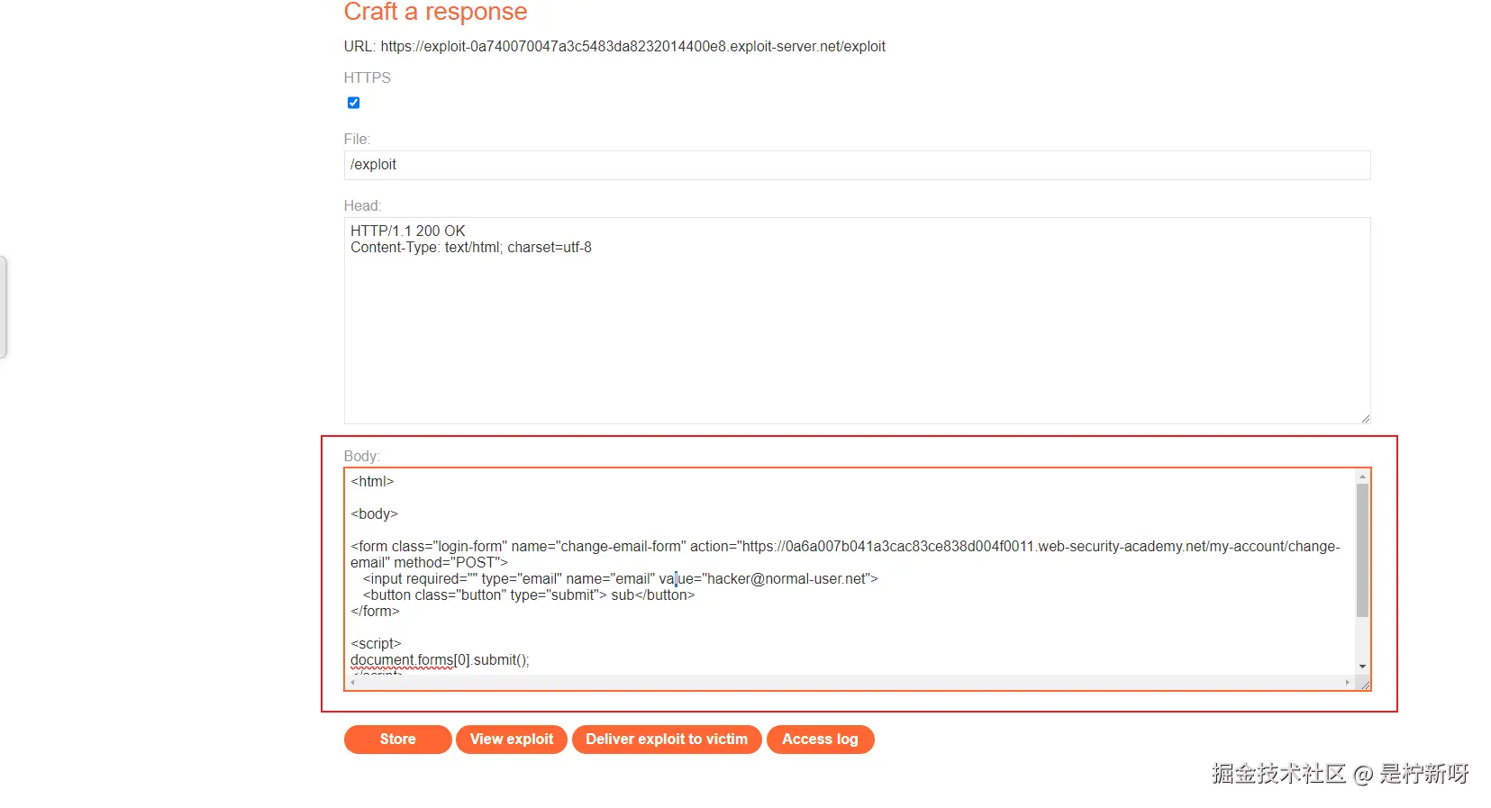1491x808 pixels.
Task: Click the '<body>' line in Body
Action: coord(374,514)
